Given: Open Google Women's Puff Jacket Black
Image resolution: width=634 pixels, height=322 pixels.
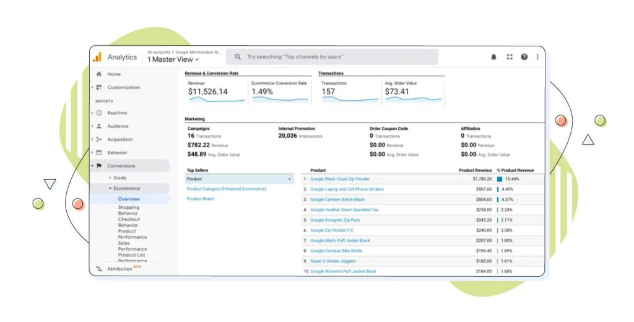Looking at the screenshot, I should (x=343, y=271).
